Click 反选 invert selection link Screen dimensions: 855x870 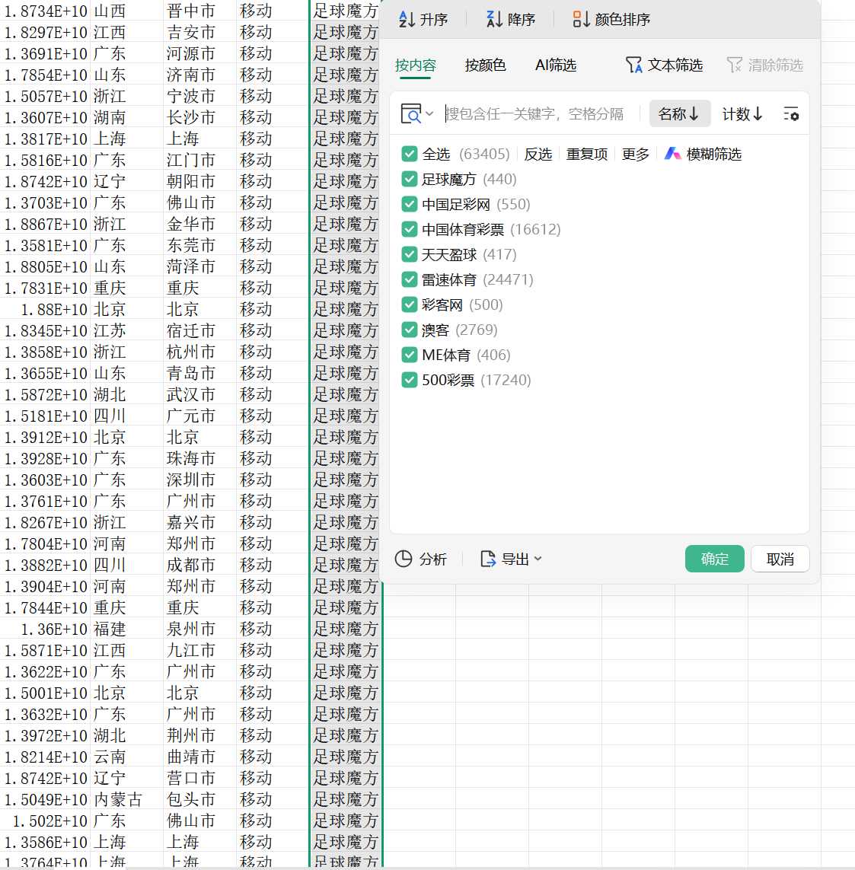coord(538,155)
